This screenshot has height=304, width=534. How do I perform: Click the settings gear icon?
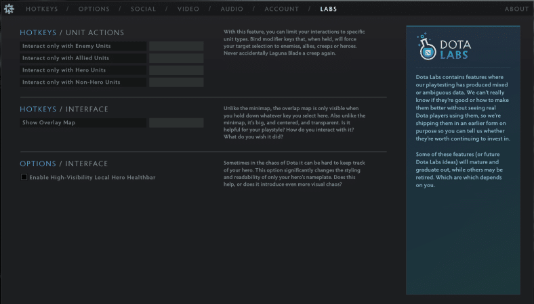point(9,9)
